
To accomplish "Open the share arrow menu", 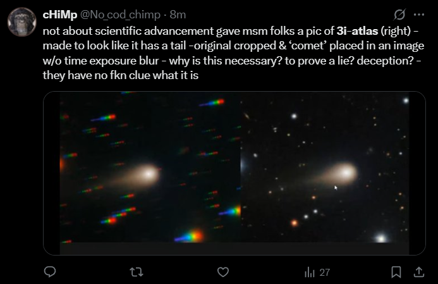I will pos(419,272).
